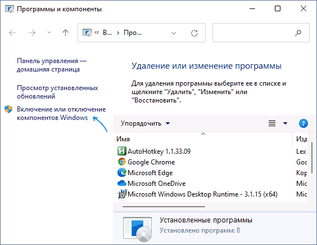
Task: Click the Google Chrome icon
Action: tap(122, 162)
